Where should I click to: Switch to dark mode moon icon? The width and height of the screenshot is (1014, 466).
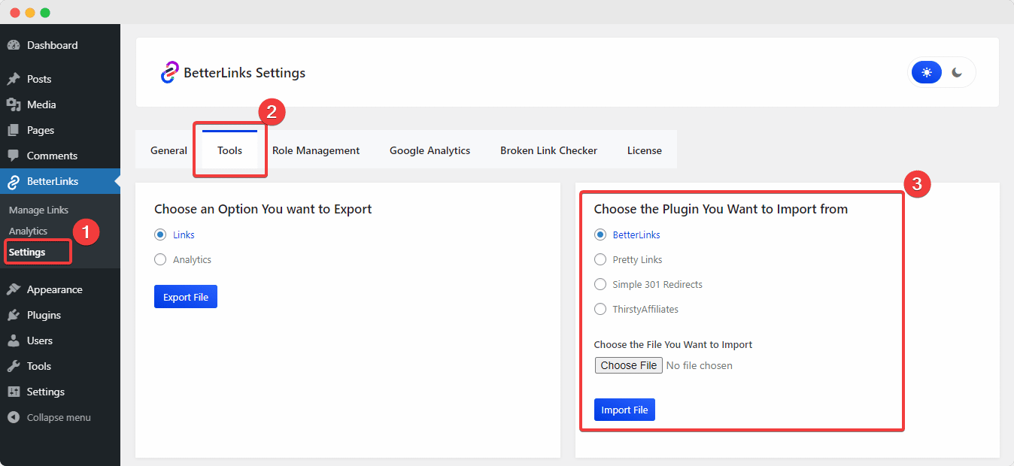(957, 72)
